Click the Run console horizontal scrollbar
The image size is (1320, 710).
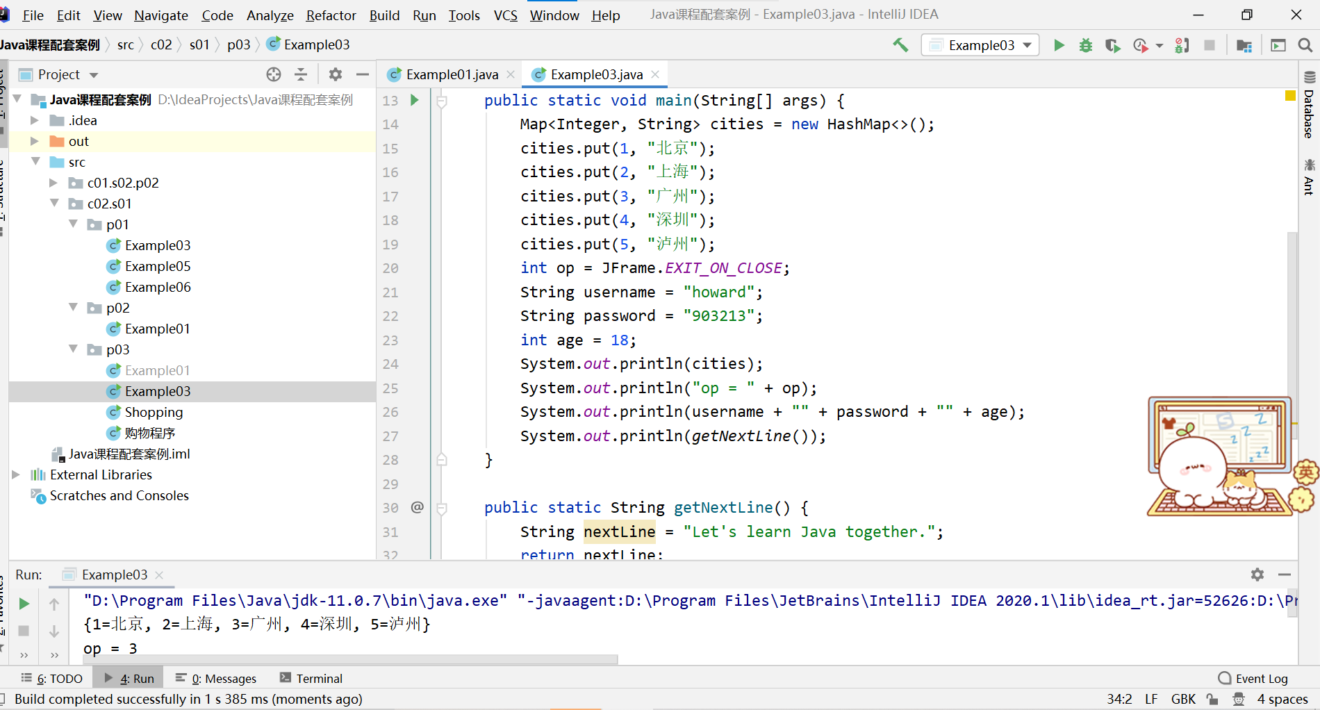tap(350, 659)
